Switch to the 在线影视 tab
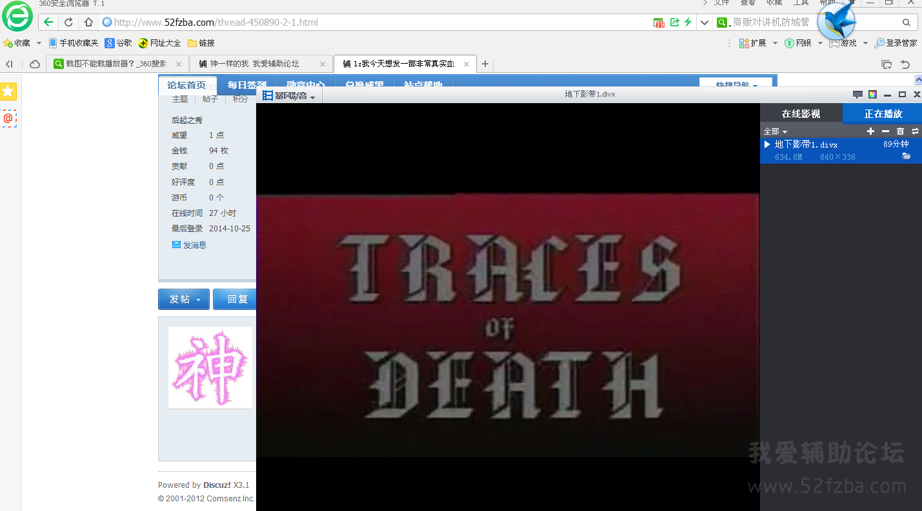 point(801,113)
